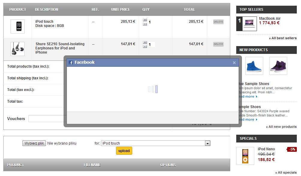
Task: Open the All specials link
Action: point(285,172)
